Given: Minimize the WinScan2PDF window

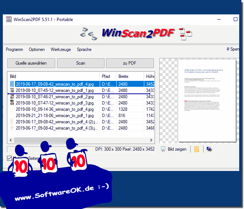Looking at the screenshot, I should pos(219,19).
